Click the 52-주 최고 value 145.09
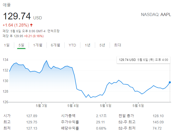175x136 pixels. 158,122
